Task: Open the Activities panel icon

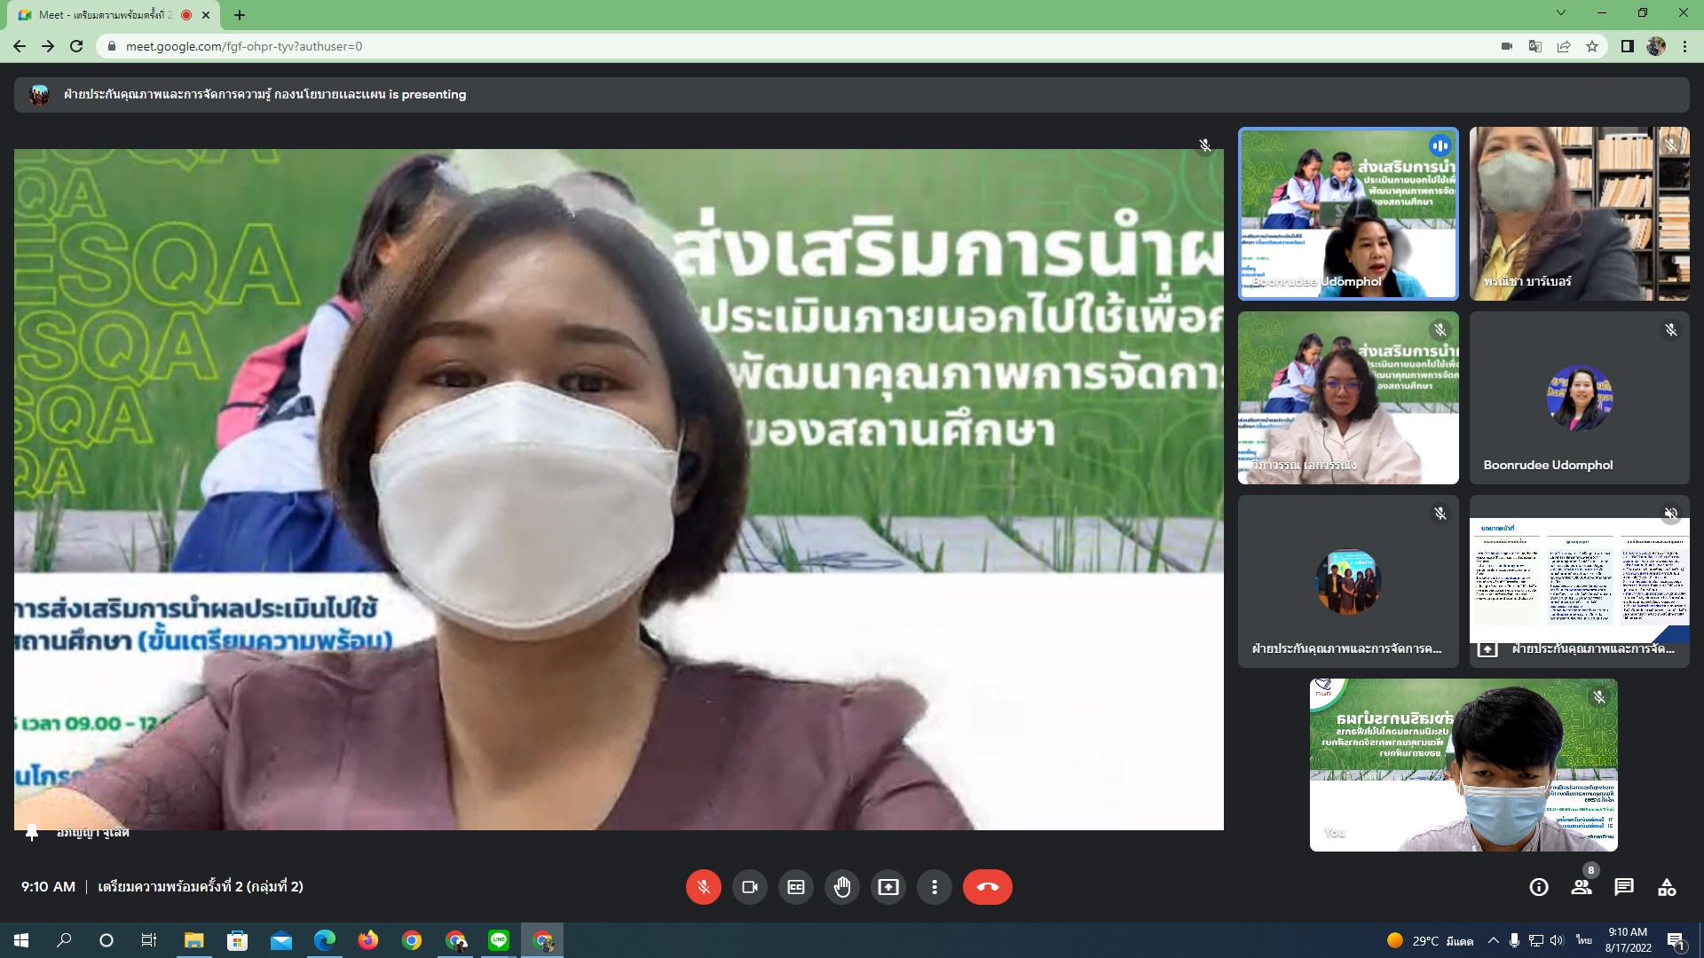Action: coord(1667,887)
